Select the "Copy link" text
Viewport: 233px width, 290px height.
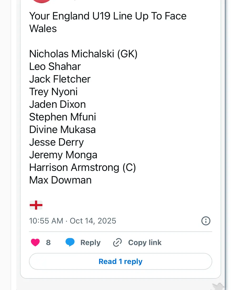(x=145, y=242)
